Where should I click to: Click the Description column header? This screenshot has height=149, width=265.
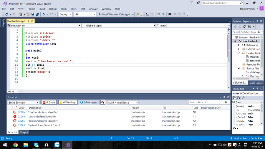pos(35,108)
